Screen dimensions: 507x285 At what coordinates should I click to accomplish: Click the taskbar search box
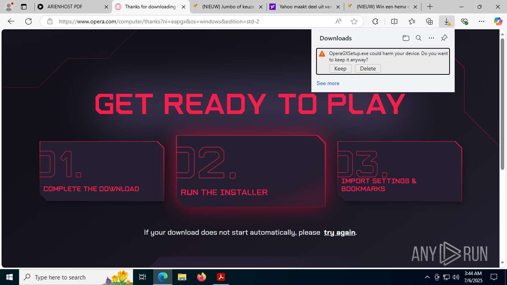(76, 277)
